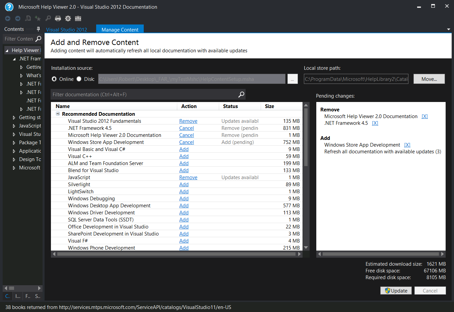Click documentation list vertical scrollbar thumb
Screen dimensions: 454x312
pos(306,138)
